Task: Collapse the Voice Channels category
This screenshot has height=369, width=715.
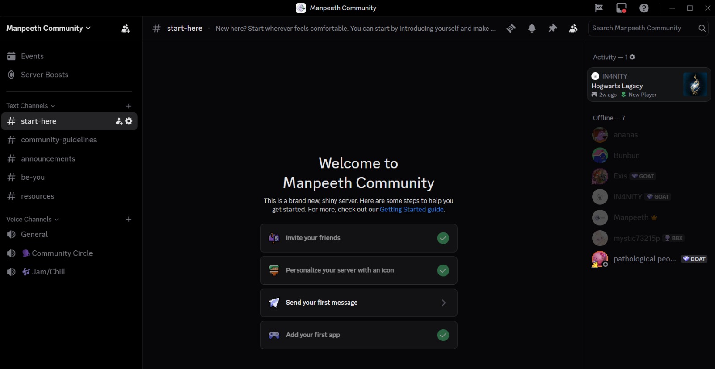Action: 32,219
